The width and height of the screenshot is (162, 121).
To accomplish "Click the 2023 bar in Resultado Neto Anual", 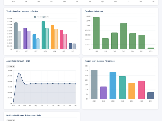I will click(x=123, y=36).
